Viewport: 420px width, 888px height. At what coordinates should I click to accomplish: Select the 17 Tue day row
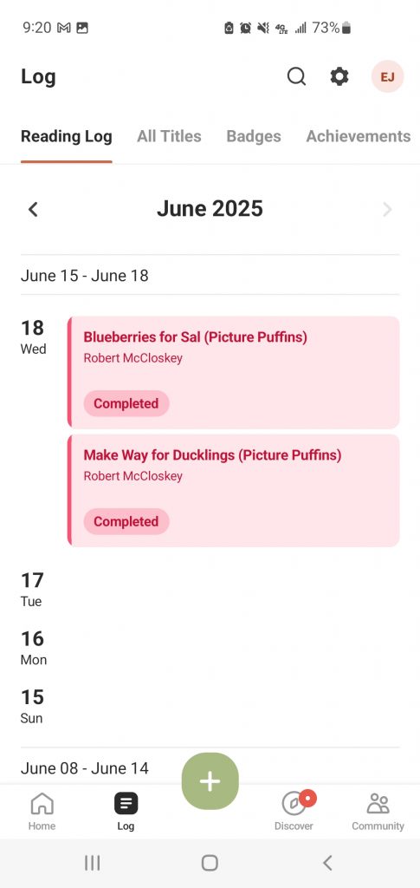coord(210,589)
